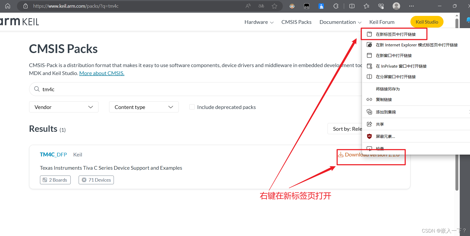Click the Texas Instruments Tiva C description
Screen dimensions: 470x236
click(111, 168)
